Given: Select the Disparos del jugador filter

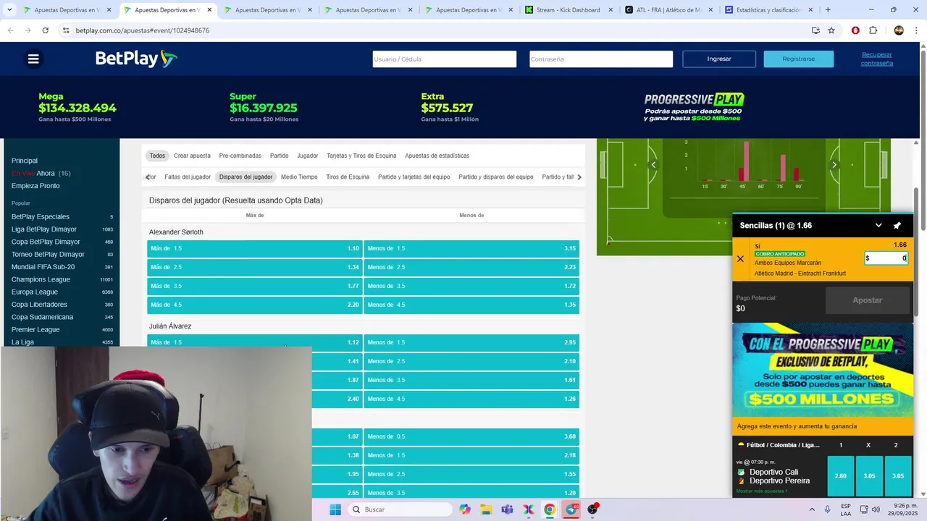Looking at the screenshot, I should 246,177.
